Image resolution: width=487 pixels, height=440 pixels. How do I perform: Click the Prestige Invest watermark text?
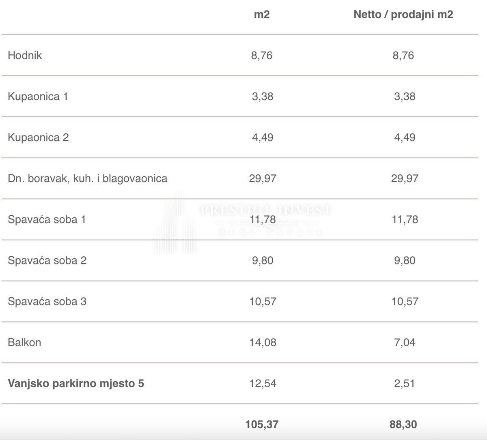[x=266, y=210]
